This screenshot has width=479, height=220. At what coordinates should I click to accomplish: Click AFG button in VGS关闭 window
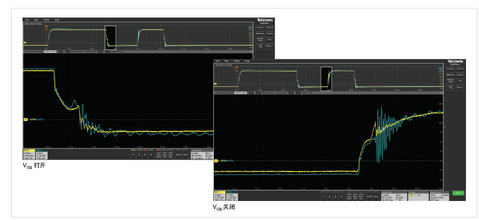376,196
